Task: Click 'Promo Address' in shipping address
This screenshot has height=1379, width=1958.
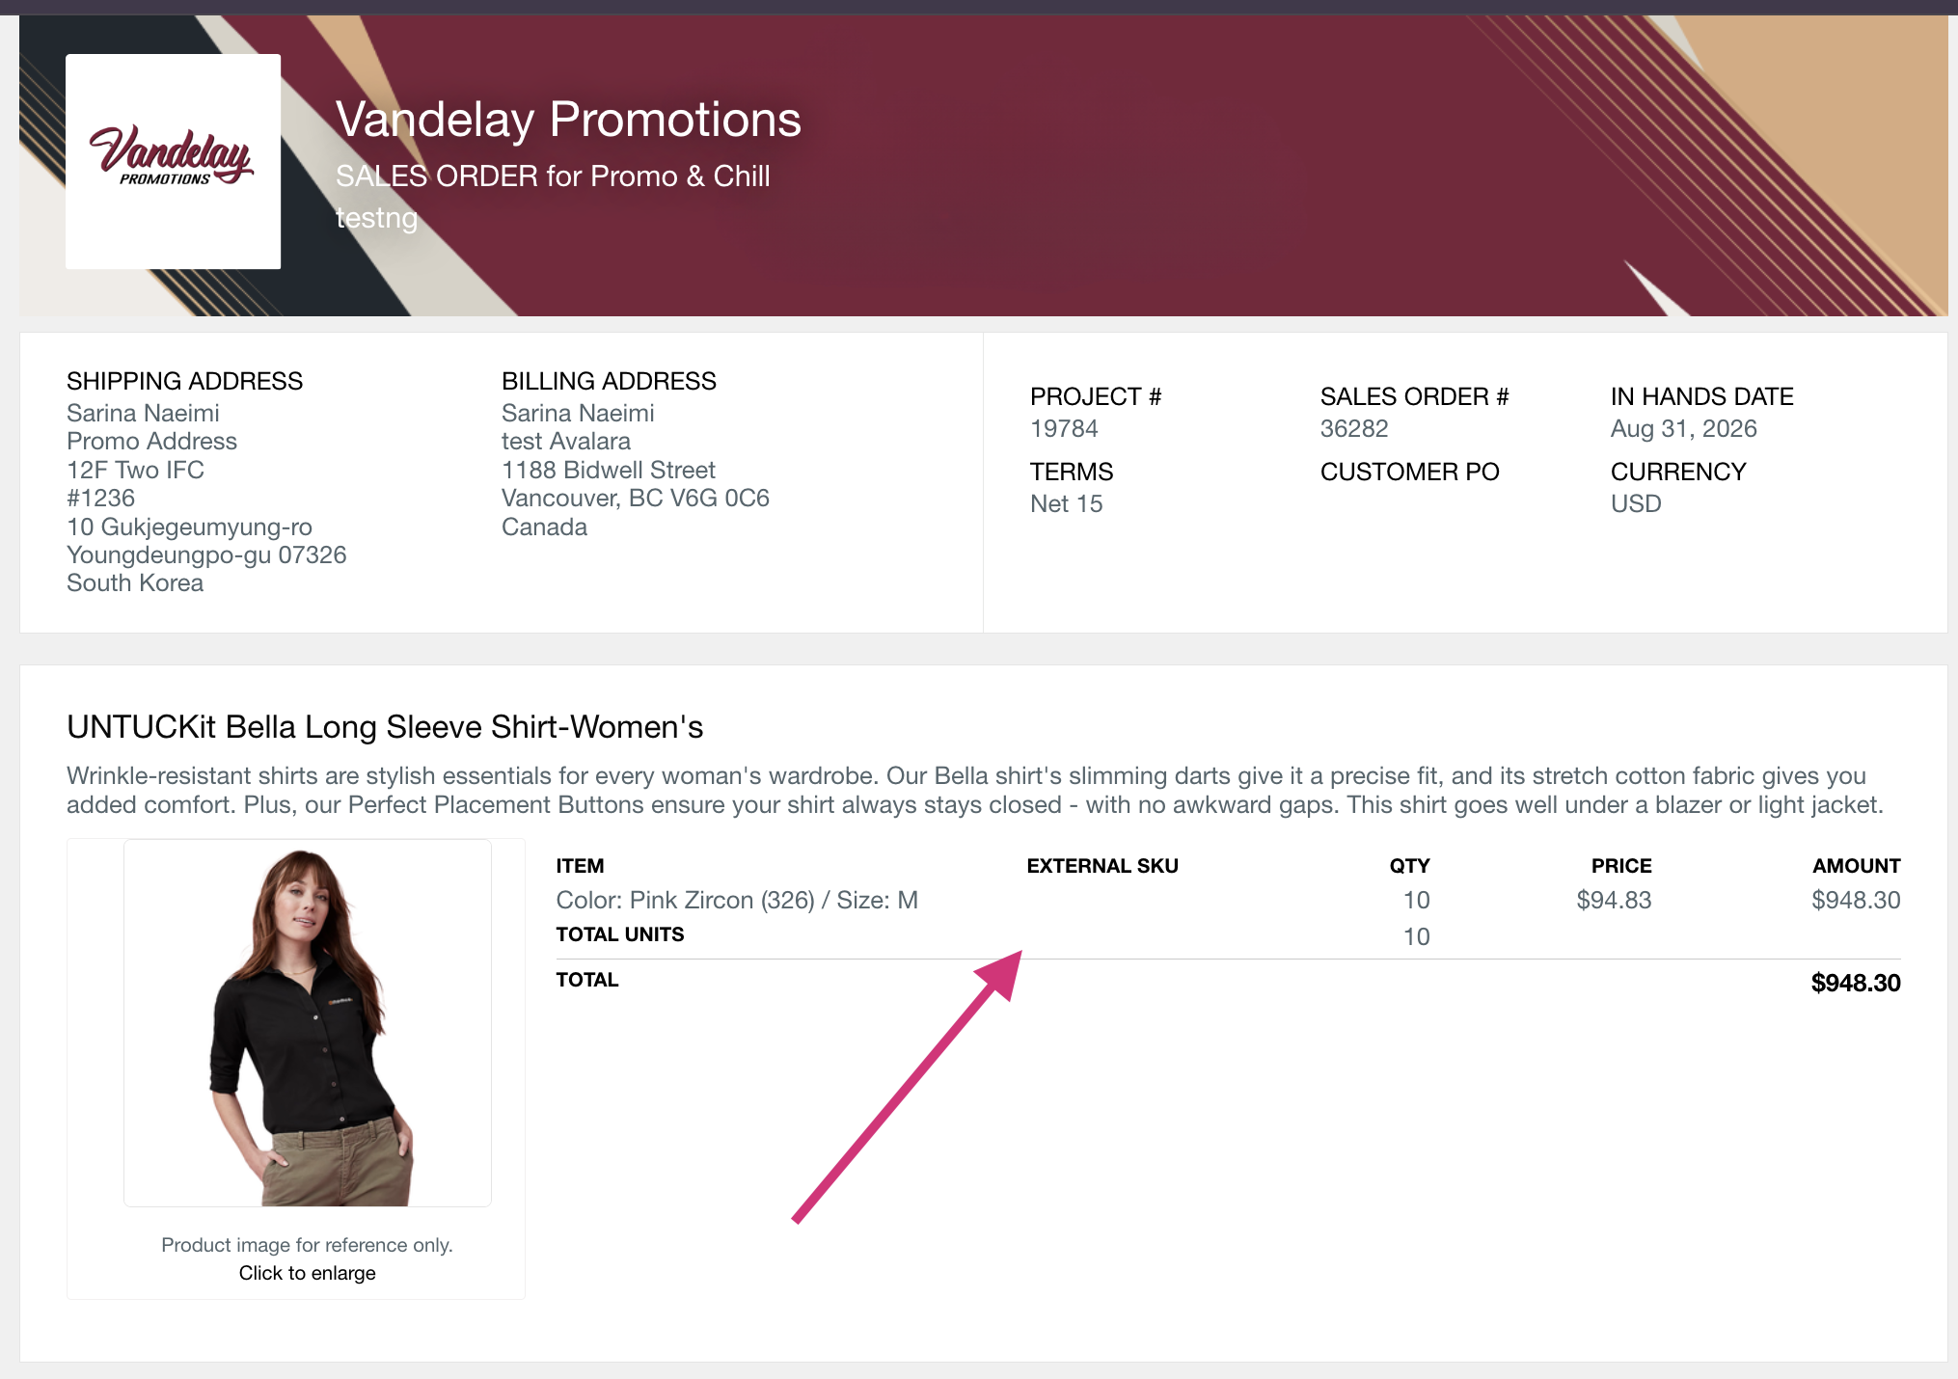Action: pos(151,441)
